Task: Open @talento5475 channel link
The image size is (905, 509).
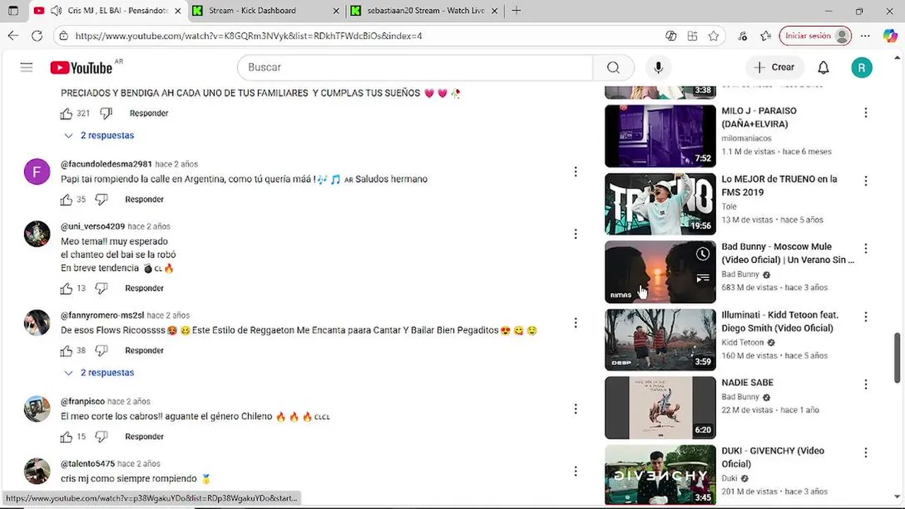Action: (88, 464)
